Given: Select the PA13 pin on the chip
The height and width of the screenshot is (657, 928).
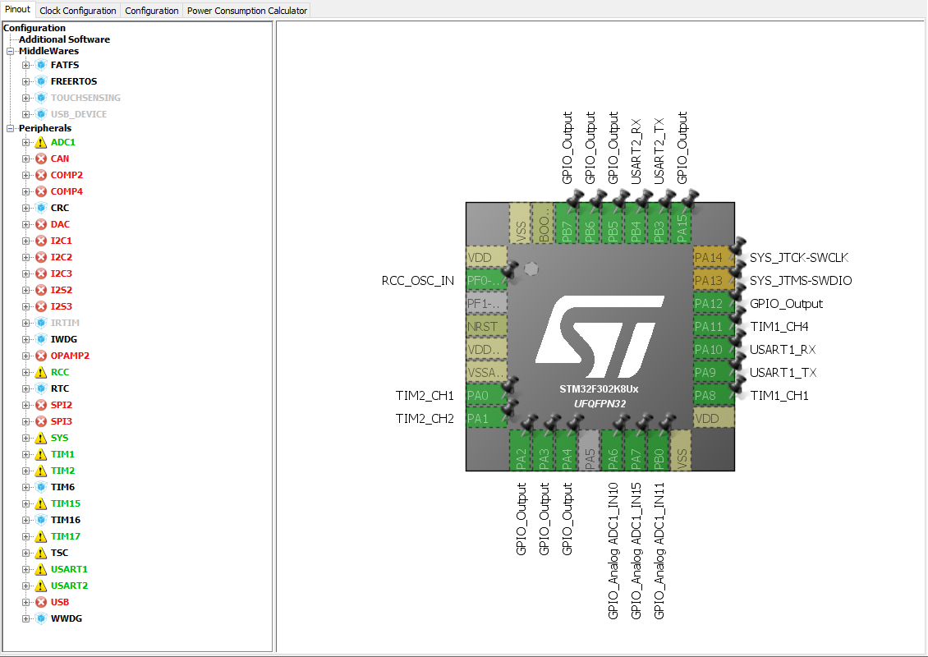Looking at the screenshot, I should tap(714, 281).
